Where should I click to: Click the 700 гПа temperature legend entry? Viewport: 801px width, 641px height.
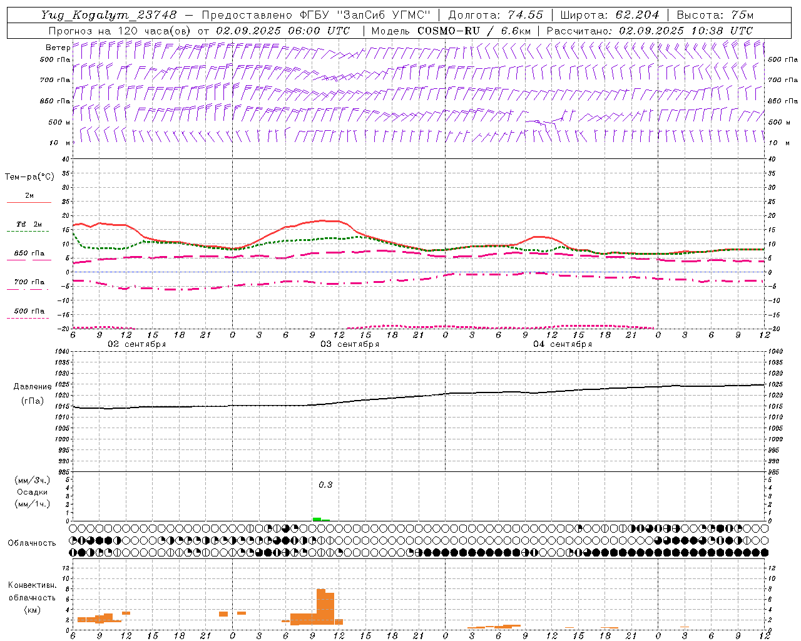[29, 282]
